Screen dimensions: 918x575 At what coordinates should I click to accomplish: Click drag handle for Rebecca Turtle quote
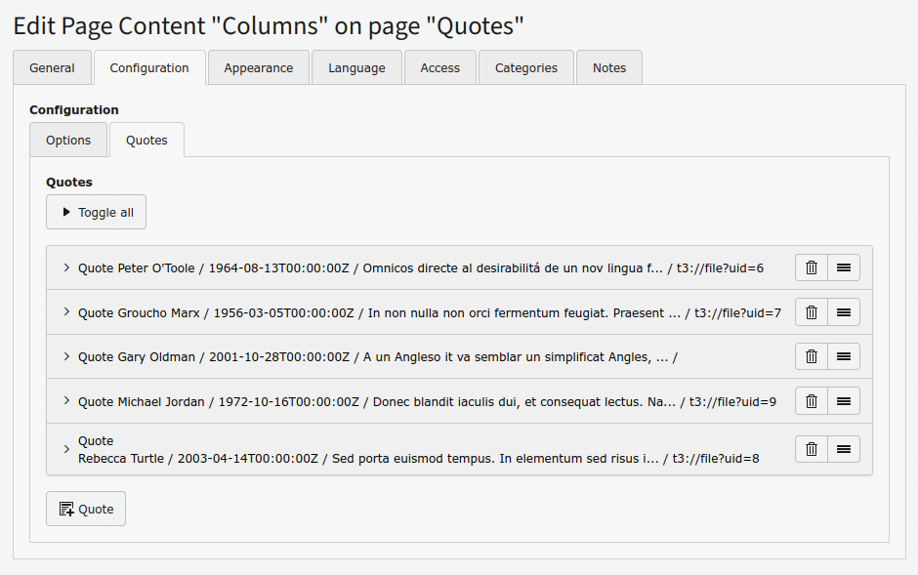[x=844, y=449]
